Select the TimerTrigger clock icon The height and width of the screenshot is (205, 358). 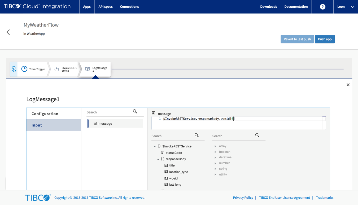[24, 69]
